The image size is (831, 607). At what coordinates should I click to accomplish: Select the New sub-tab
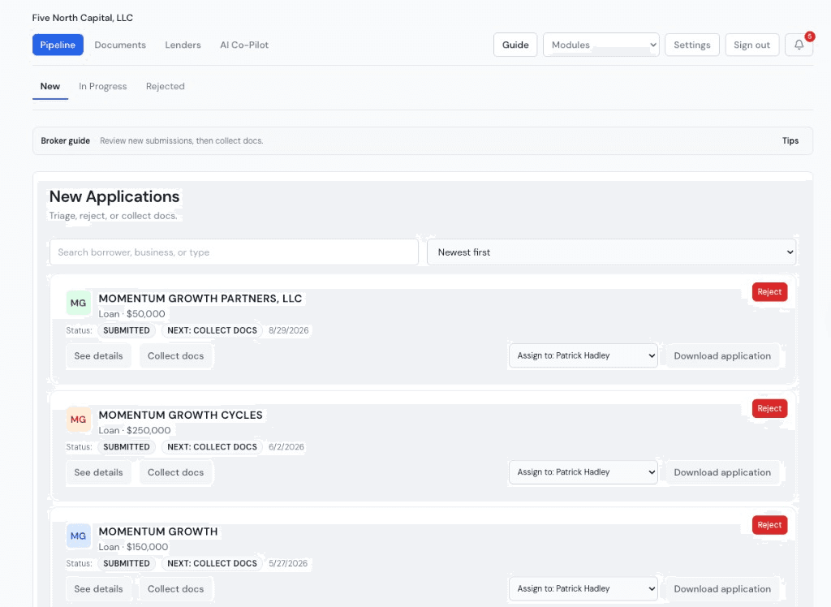pyautogui.click(x=50, y=86)
